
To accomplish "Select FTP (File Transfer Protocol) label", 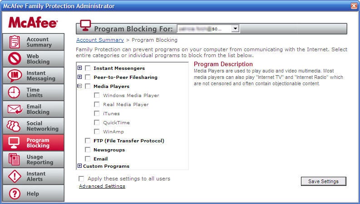I will pos(129,141).
